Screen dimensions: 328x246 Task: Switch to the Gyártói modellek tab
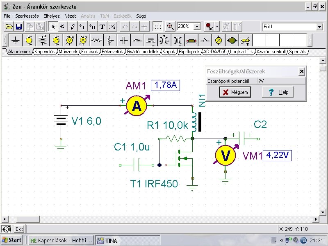143,52
